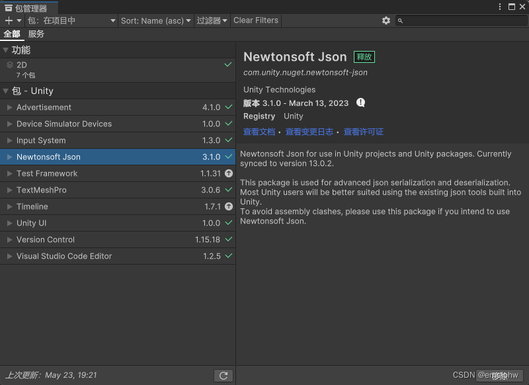The width and height of the screenshot is (529, 385).
Task: Select the 2D feature set row
Action: 118,70
